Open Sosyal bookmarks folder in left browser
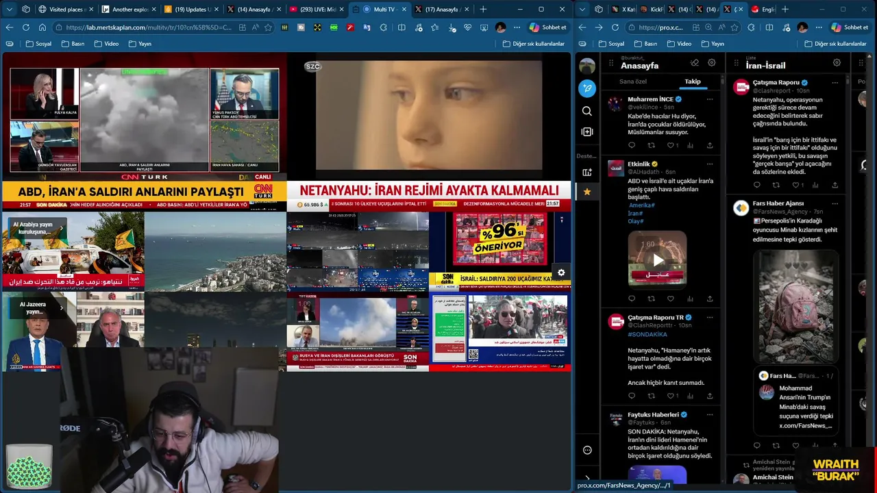The width and height of the screenshot is (877, 493). click(38, 44)
